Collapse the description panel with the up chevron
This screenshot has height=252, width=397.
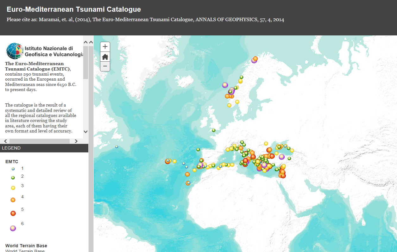tap(85, 42)
